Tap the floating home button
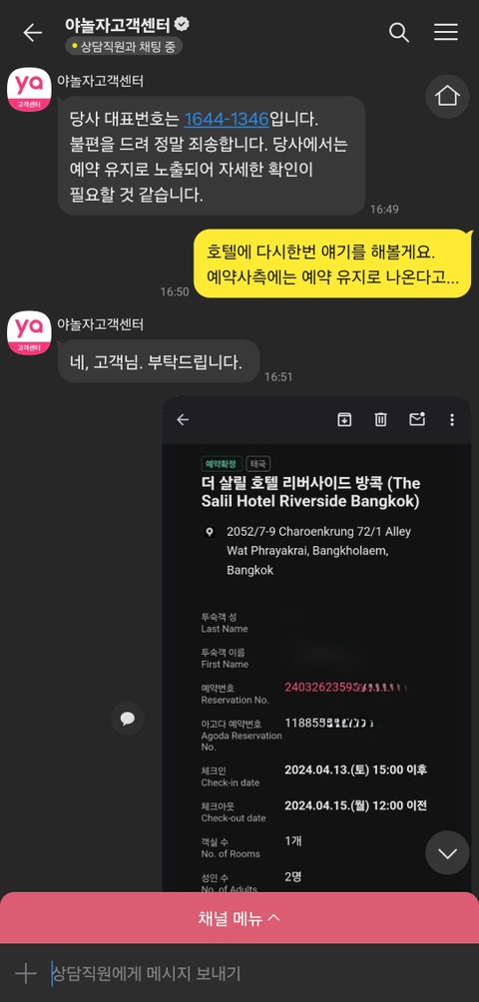Image resolution: width=479 pixels, height=1002 pixels. coord(447,97)
